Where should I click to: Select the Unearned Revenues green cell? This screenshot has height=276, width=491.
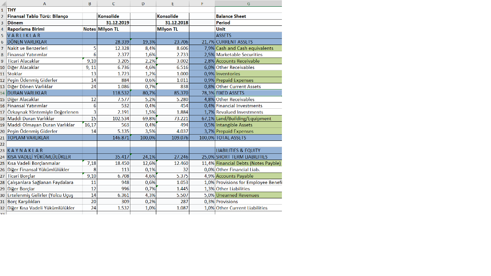[x=248, y=195]
